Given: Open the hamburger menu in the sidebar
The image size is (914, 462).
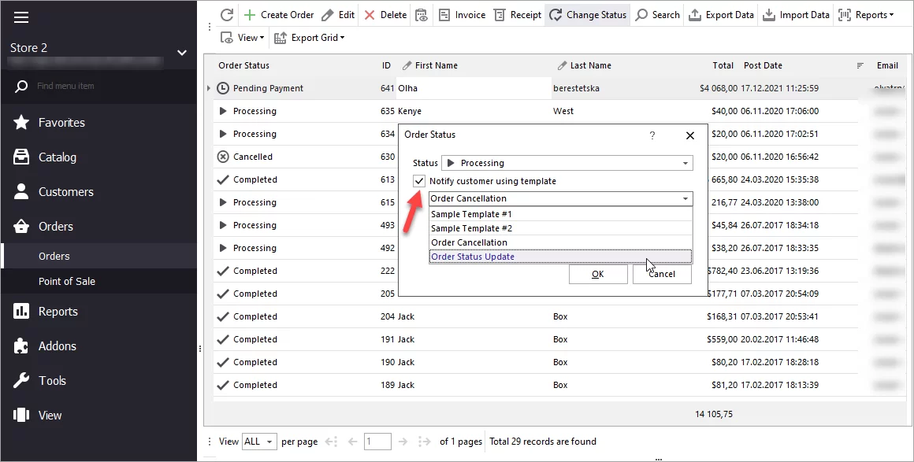Looking at the screenshot, I should [x=21, y=17].
